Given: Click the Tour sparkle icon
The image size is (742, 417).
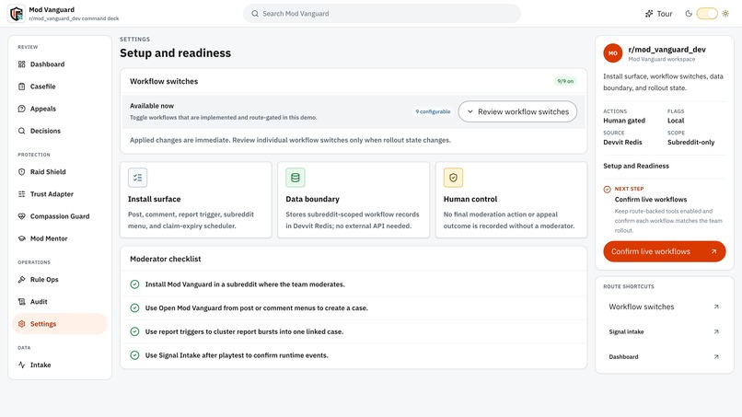Looking at the screenshot, I should pyautogui.click(x=649, y=14).
